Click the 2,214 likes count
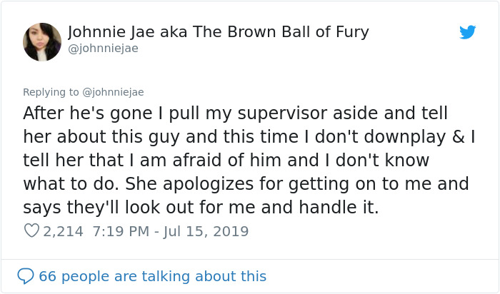Image resolution: width=500 pixels, height=294 pixels. [63, 231]
